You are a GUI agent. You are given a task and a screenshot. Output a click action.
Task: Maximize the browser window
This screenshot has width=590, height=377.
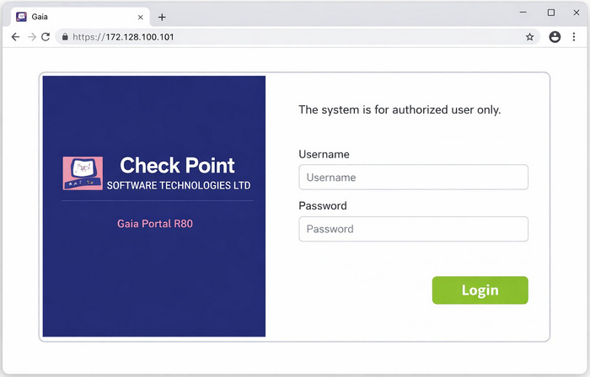click(551, 13)
